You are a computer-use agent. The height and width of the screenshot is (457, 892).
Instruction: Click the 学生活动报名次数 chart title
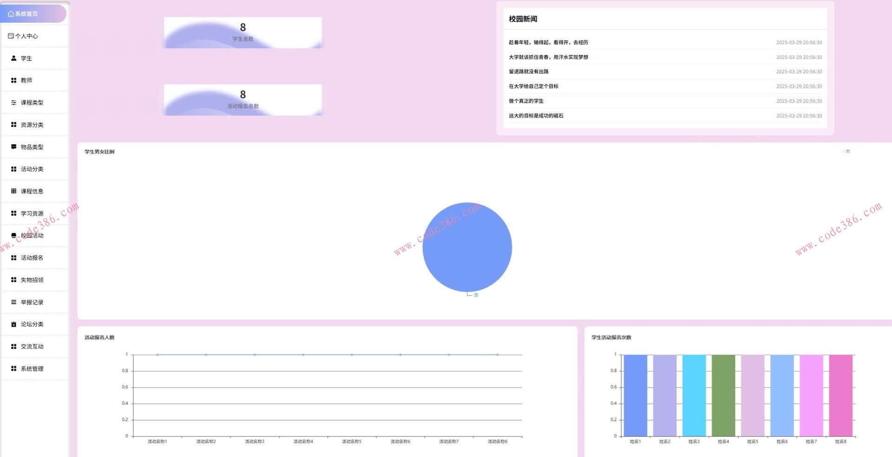[x=611, y=338]
